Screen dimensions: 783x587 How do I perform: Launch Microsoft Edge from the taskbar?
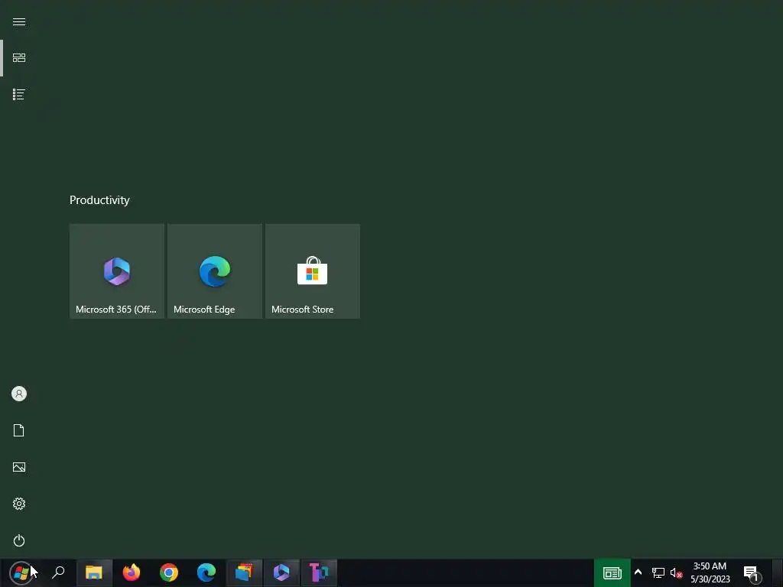[x=206, y=572]
